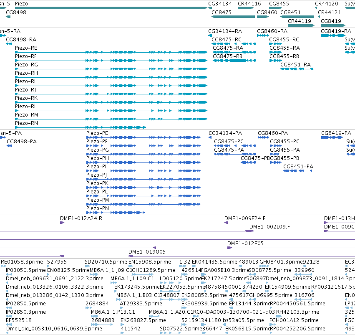Select the CG8455-RC transcript label
This screenshot has width=355, height=335.
point(284,40)
